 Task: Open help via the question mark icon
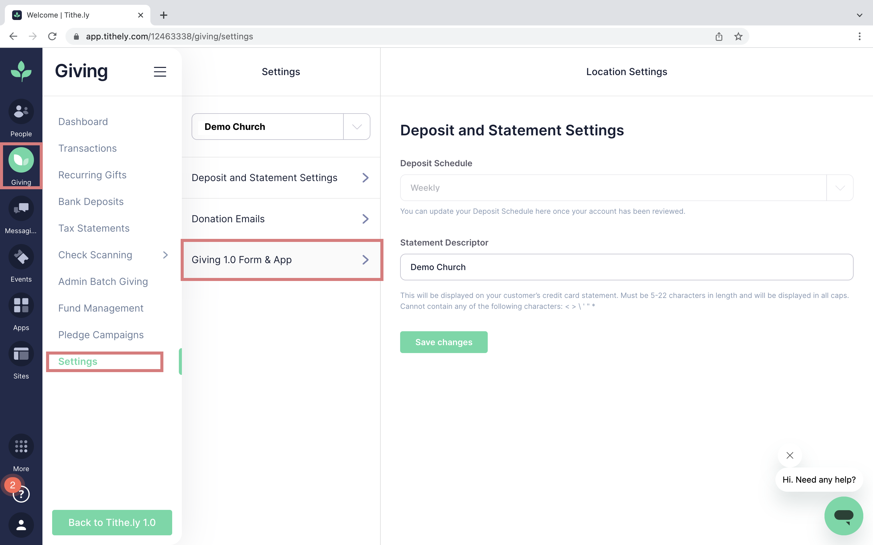coord(22,494)
